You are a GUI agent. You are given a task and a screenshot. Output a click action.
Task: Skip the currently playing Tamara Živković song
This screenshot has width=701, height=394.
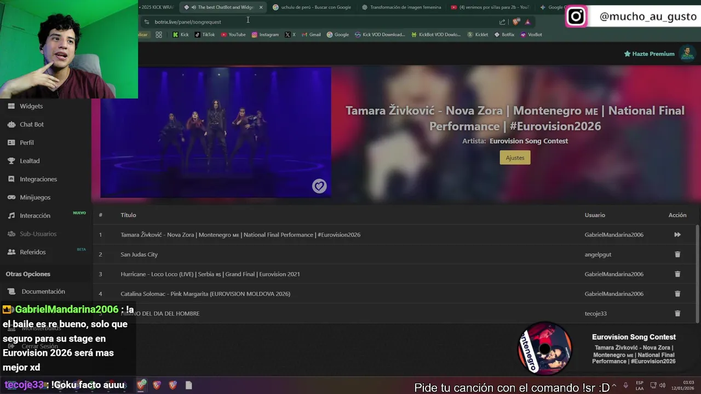coord(677,235)
